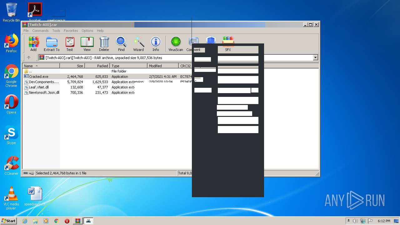Click Windows Media Player taskbar icon

[x=46, y=221]
